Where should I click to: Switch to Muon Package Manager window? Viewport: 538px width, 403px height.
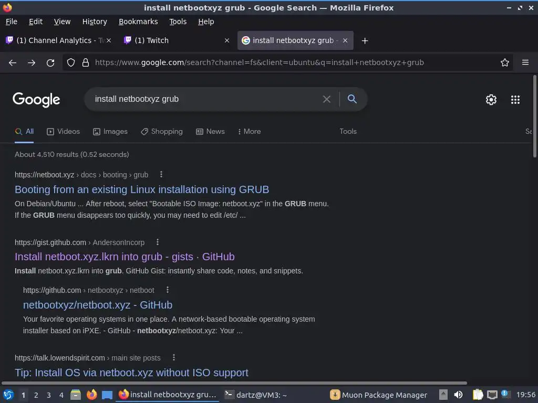point(378,395)
